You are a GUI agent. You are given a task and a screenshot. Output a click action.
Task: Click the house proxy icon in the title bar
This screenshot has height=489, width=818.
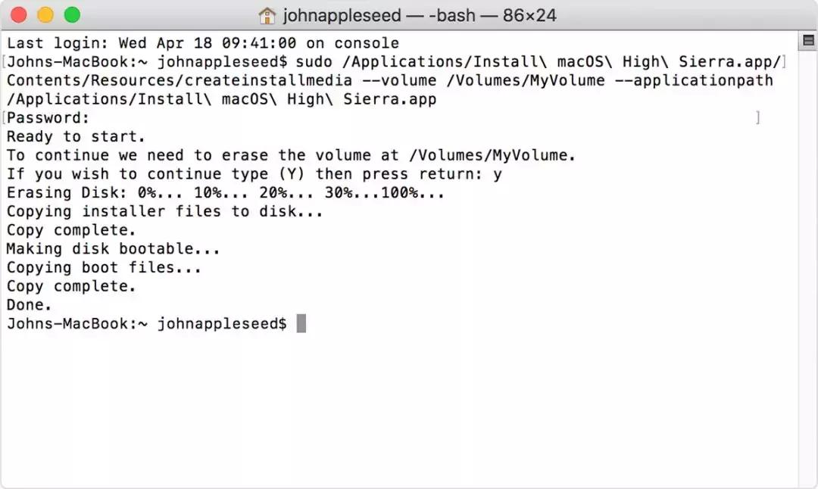point(267,15)
